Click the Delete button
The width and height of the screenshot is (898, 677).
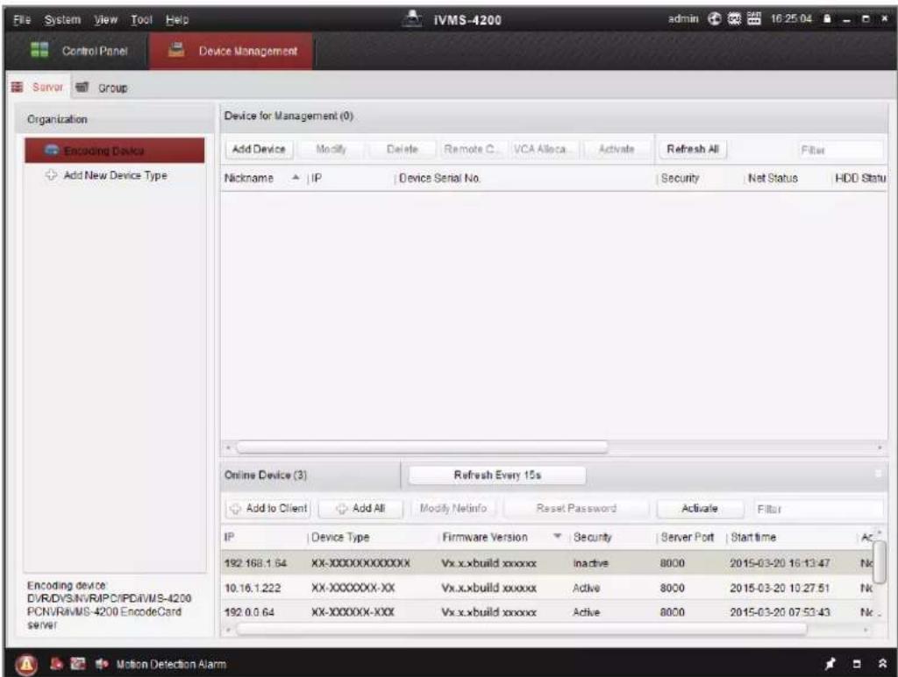coord(402,149)
